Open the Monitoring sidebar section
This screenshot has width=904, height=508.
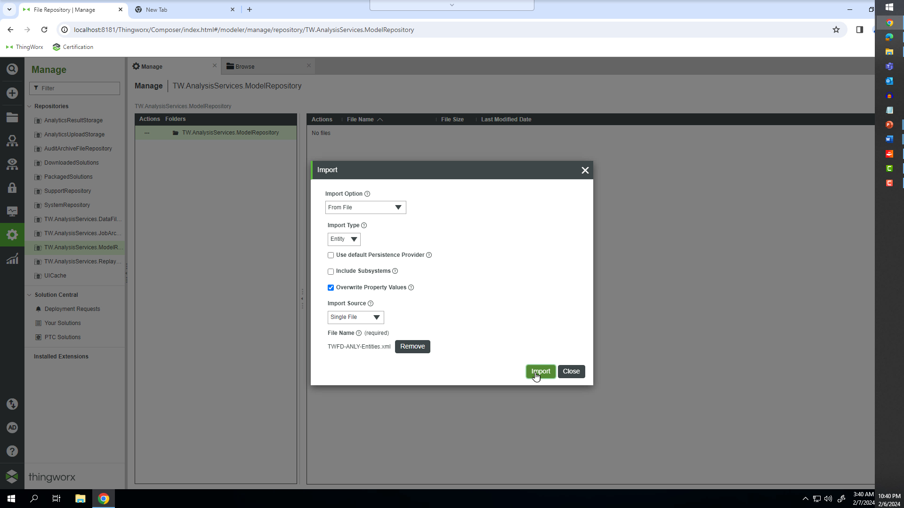(12, 211)
